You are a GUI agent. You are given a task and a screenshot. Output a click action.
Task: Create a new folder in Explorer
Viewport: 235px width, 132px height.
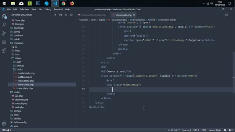point(60,15)
